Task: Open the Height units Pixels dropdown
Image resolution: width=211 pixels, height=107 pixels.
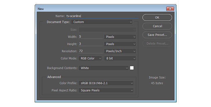Action: click(x=120, y=44)
